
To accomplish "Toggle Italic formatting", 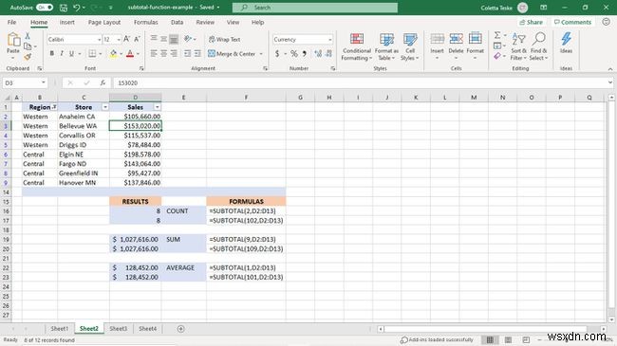I will click(x=62, y=53).
